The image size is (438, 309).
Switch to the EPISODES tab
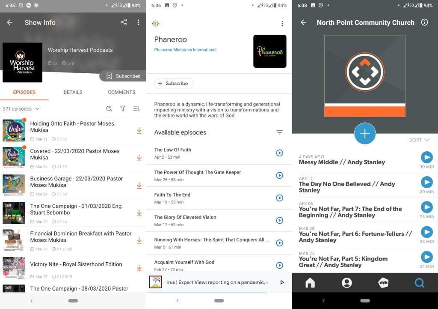24,92
